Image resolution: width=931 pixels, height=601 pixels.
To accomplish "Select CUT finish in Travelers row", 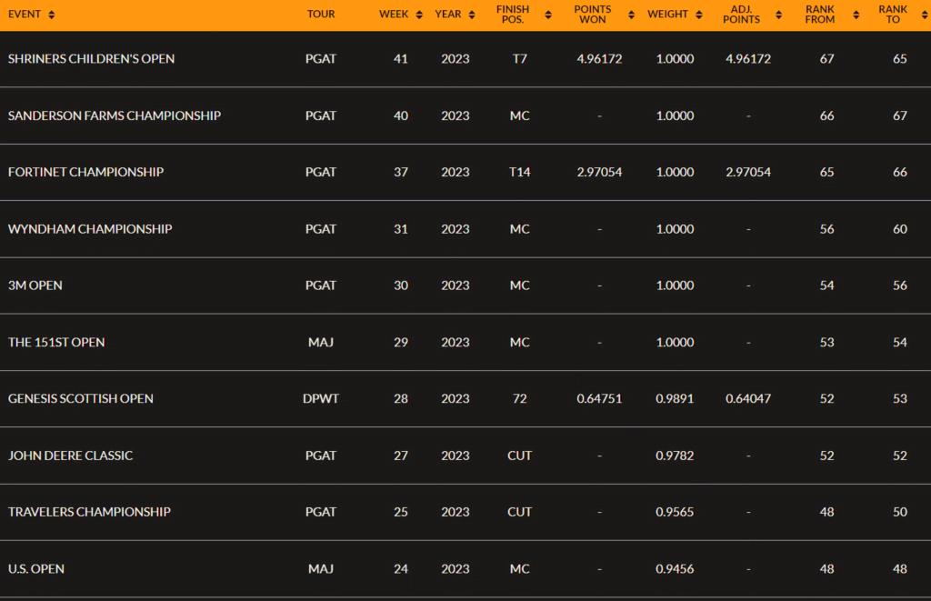I will pyautogui.click(x=519, y=512).
